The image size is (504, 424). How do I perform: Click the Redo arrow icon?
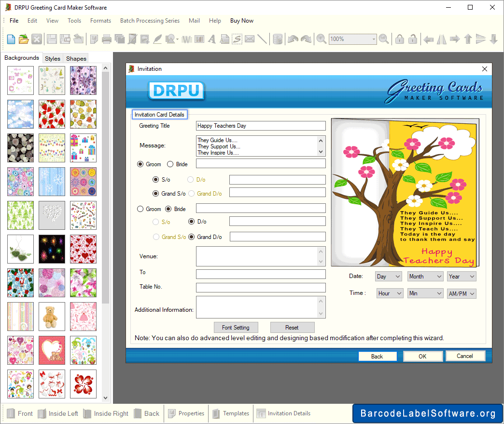(306, 39)
